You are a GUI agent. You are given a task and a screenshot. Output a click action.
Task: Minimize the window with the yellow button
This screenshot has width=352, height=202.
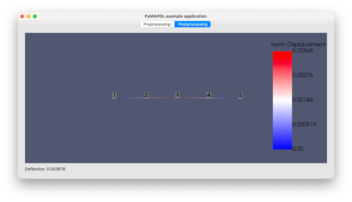click(29, 16)
